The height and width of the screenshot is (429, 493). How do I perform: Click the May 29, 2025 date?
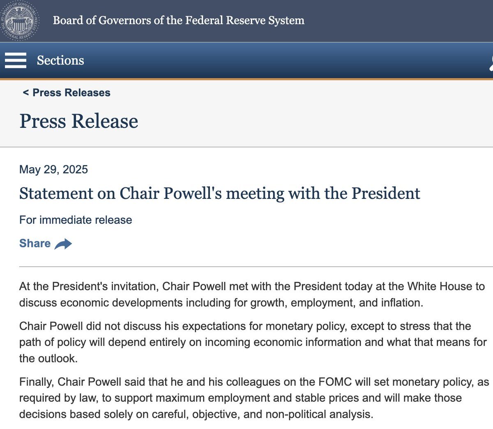[x=53, y=169]
